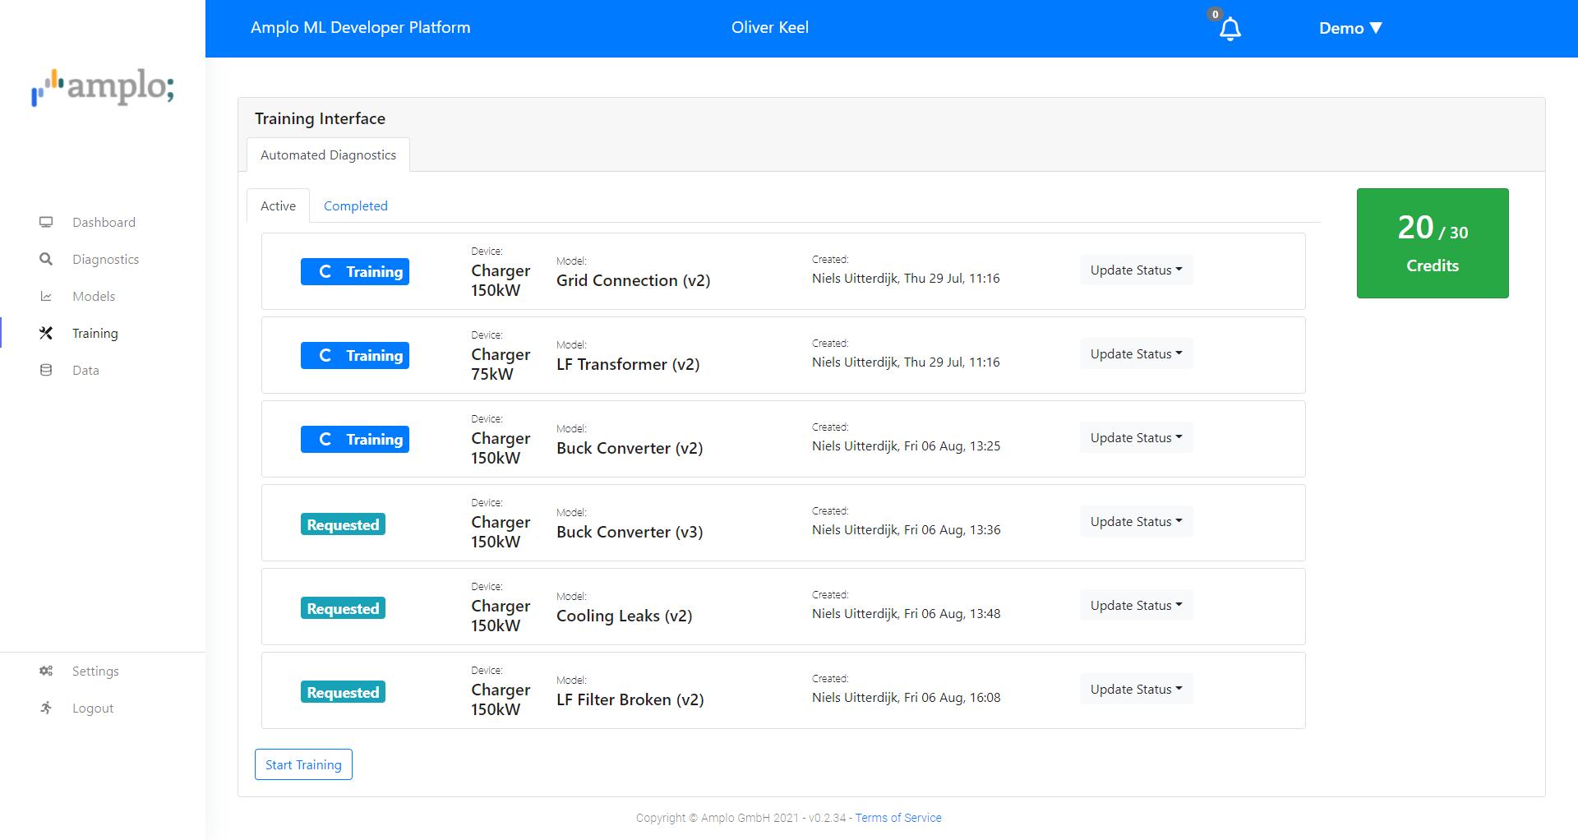Screen dimensions: 1578x840
Task: Select the Active tab
Action: 278,205
